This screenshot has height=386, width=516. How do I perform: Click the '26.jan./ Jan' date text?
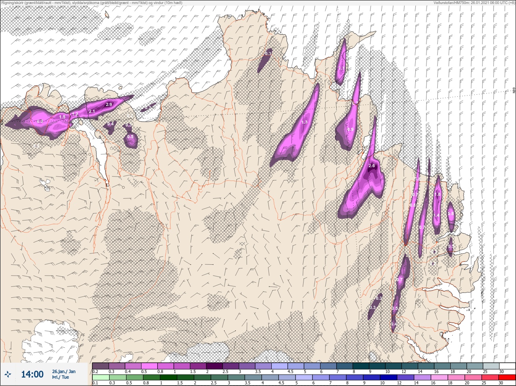(x=64, y=371)
